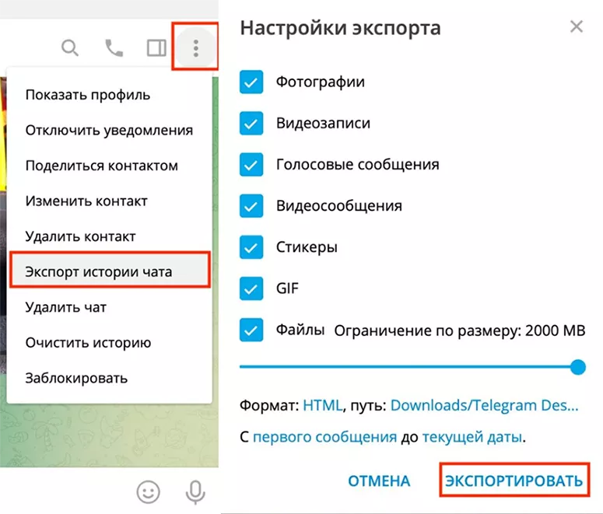The height and width of the screenshot is (514, 603).
Task: Toggle the Голосовые сообщения checkbox
Action: click(251, 165)
